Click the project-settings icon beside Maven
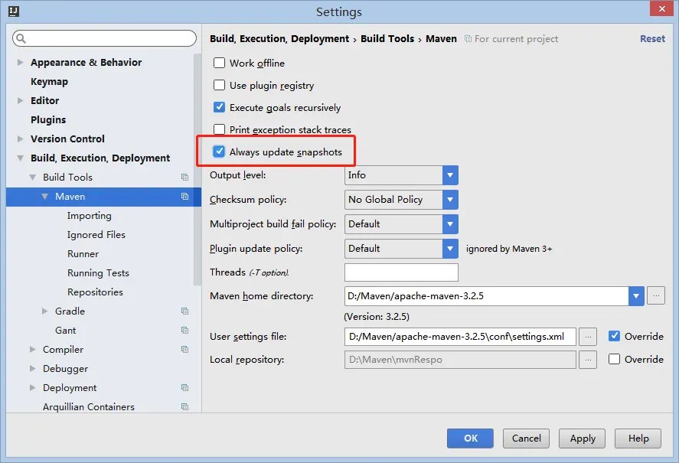Viewport: 679px width, 463px height. click(x=184, y=196)
